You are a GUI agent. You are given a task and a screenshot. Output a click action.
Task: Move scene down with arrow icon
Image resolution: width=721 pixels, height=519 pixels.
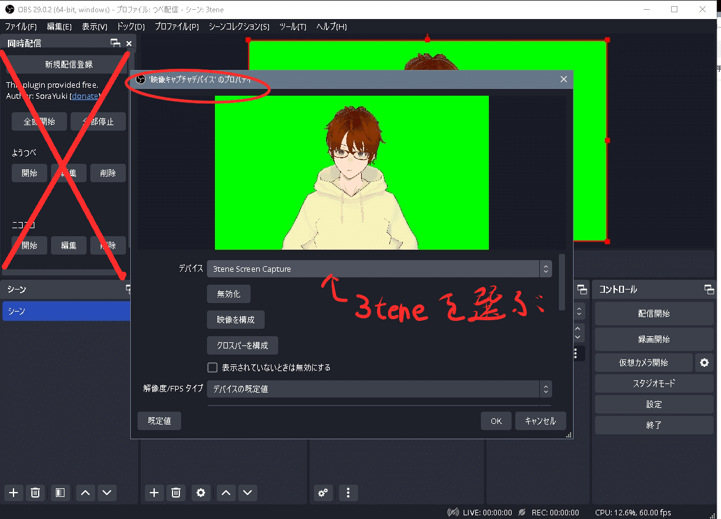(x=107, y=493)
